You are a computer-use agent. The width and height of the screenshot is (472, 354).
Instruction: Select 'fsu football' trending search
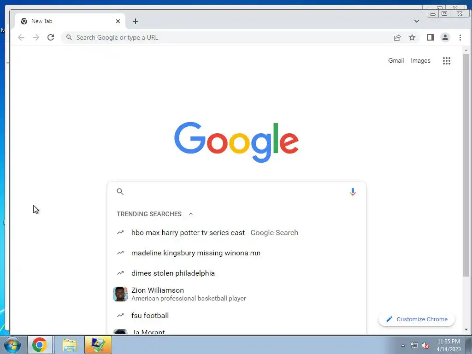[x=236, y=315]
